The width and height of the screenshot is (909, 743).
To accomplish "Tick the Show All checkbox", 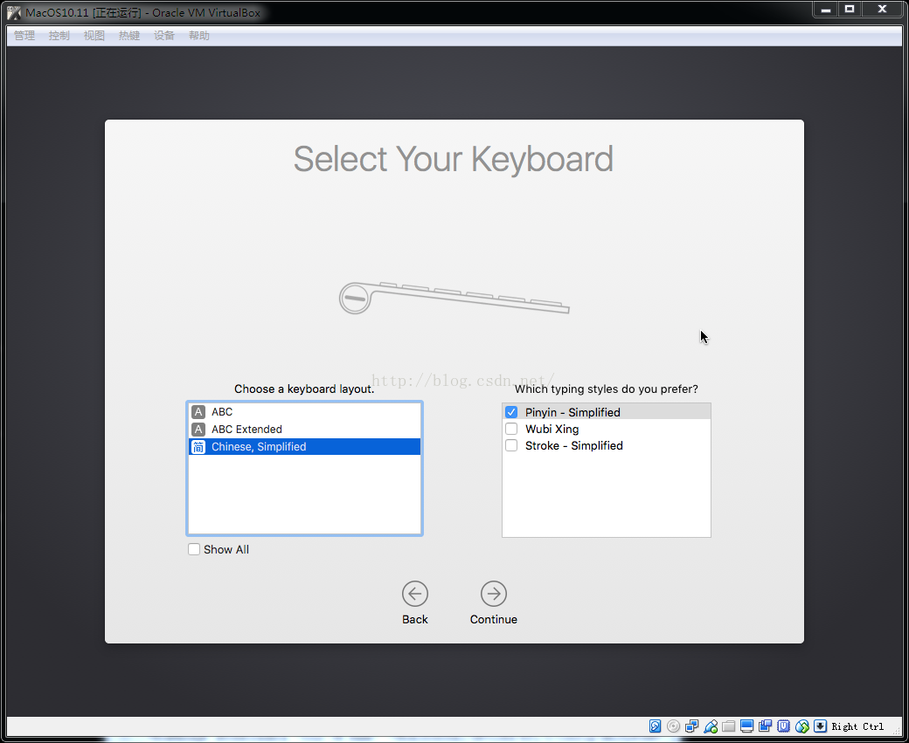I will pos(194,549).
